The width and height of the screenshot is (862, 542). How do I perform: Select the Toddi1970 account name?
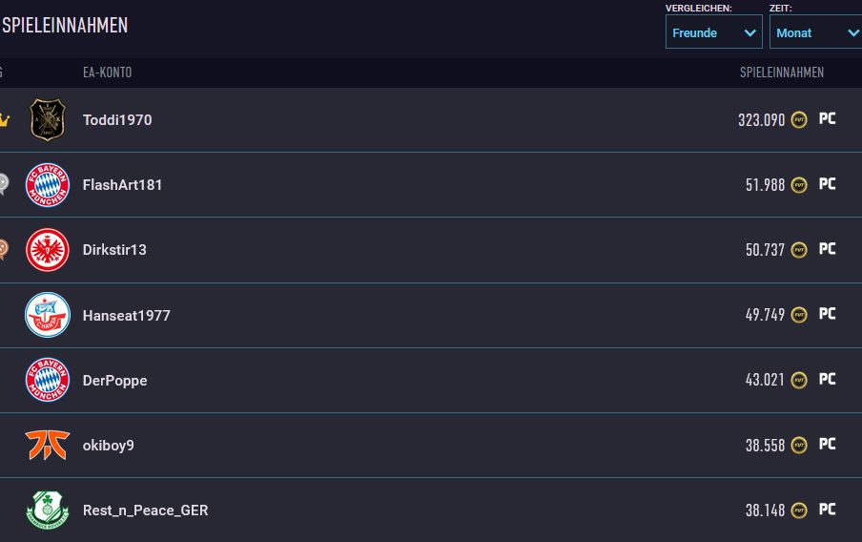[117, 120]
